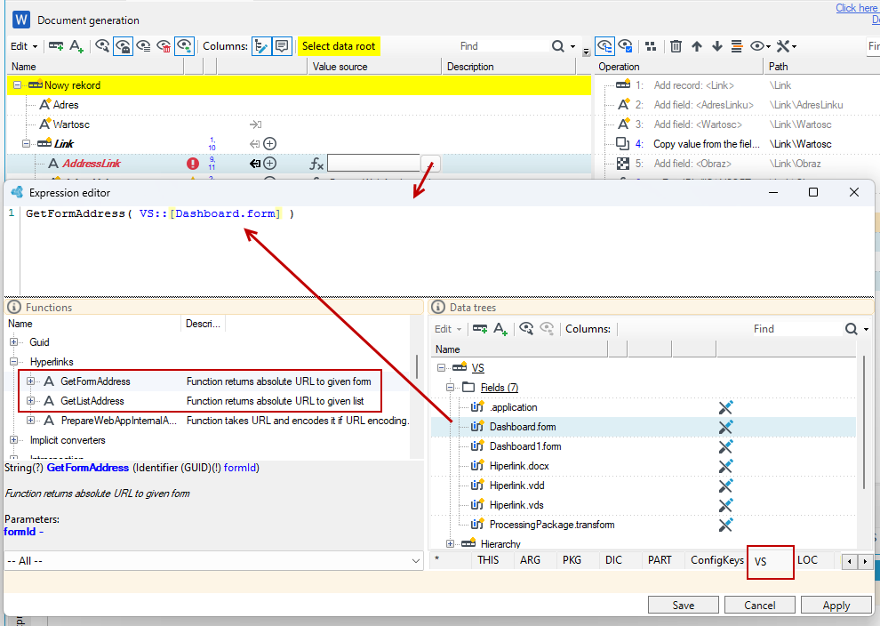
Task: Click the Apply button
Action: point(836,606)
